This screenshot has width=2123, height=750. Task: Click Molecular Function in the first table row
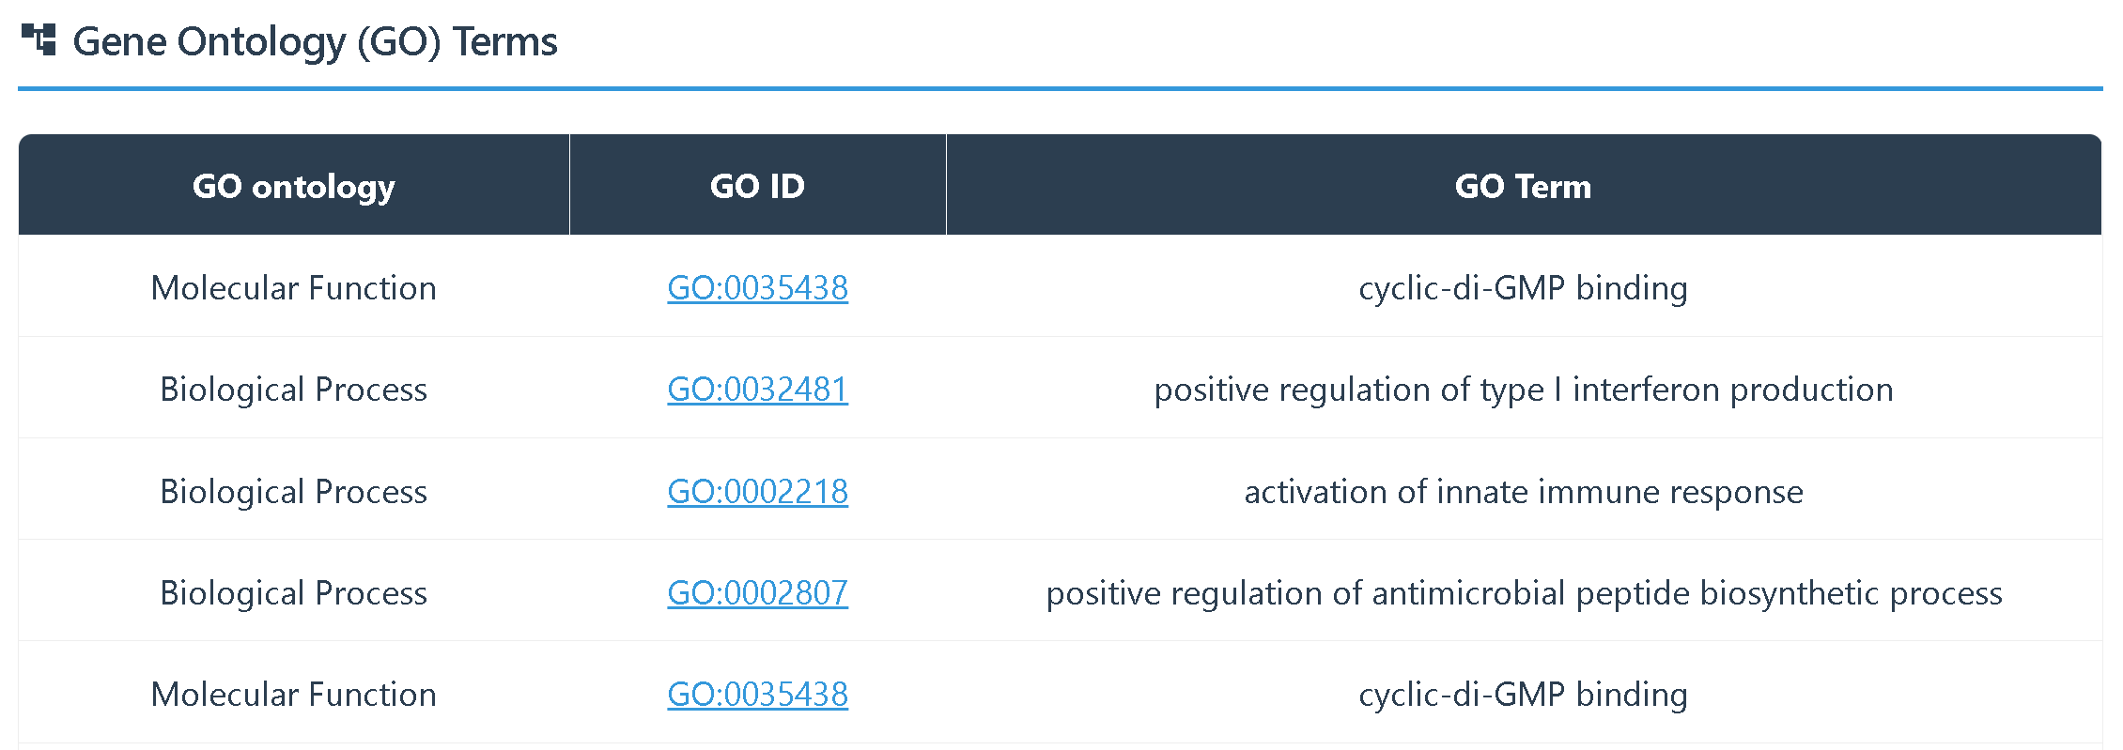[x=293, y=288]
